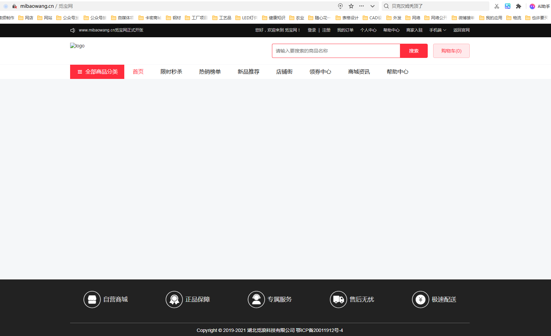The height and width of the screenshot is (336, 551).
Task: Select the 领券中心 nav tab
Action: pyautogui.click(x=320, y=72)
